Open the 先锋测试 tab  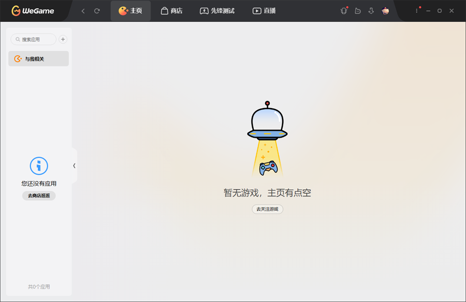click(217, 10)
